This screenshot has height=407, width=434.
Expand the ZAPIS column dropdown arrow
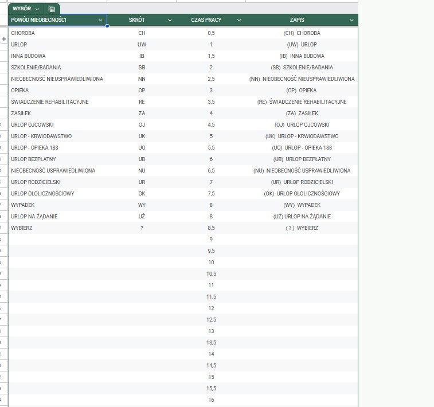coord(351,20)
